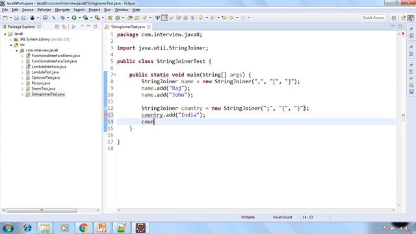Screen dimensions: 416x234
Task: Open dropdown arrow next to Coverage icon
Action: point(91,18)
